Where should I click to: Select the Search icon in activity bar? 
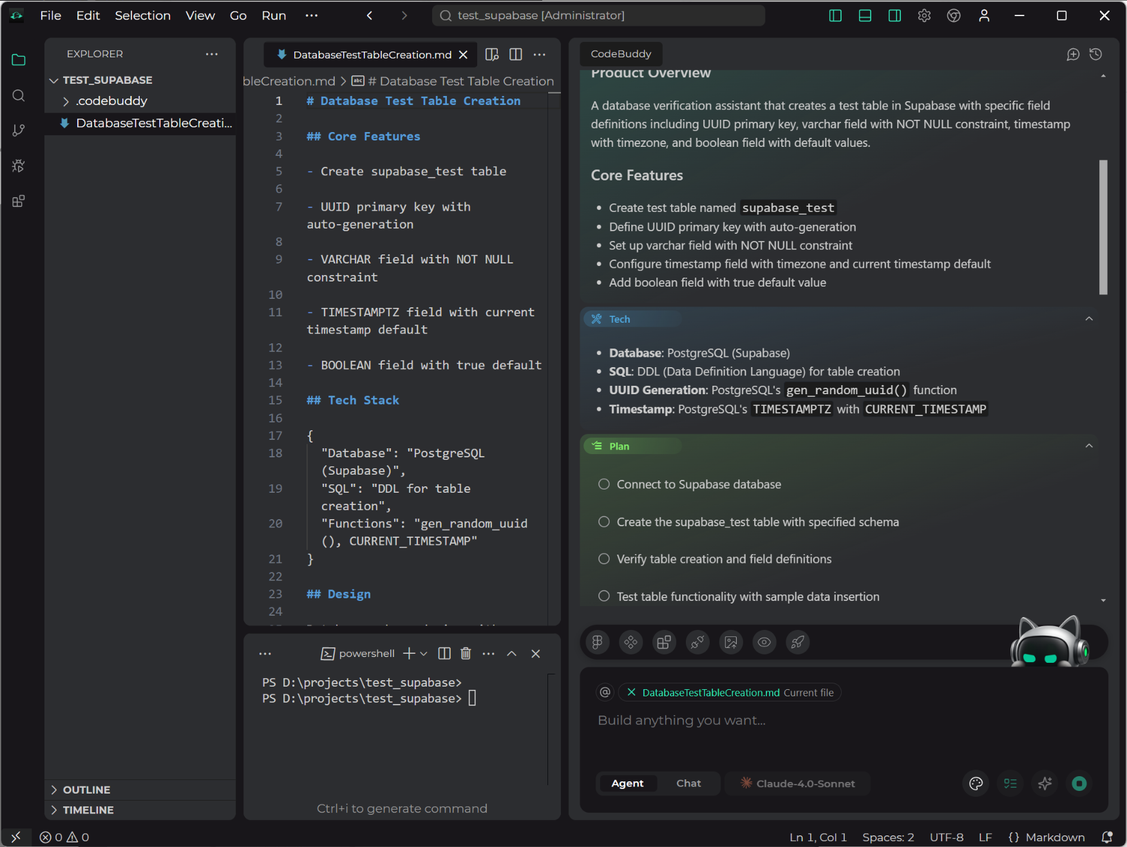point(18,95)
